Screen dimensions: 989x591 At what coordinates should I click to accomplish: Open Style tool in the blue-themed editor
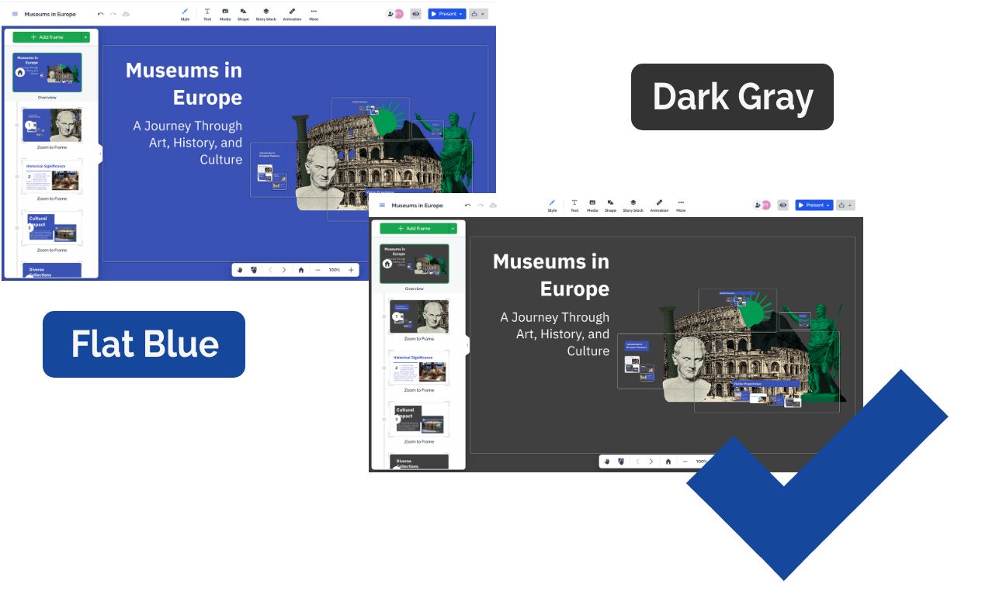pyautogui.click(x=185, y=14)
